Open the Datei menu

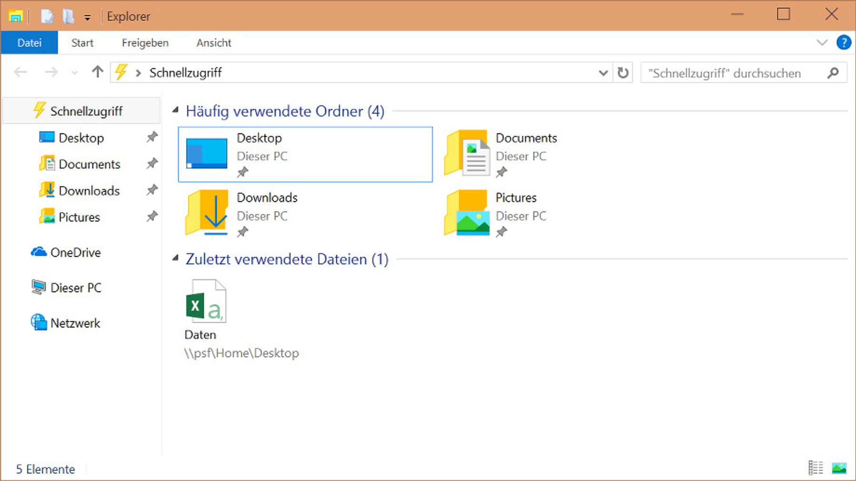(x=29, y=42)
